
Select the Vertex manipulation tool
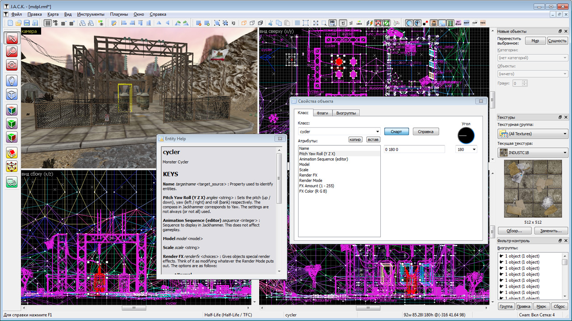pos(12,167)
